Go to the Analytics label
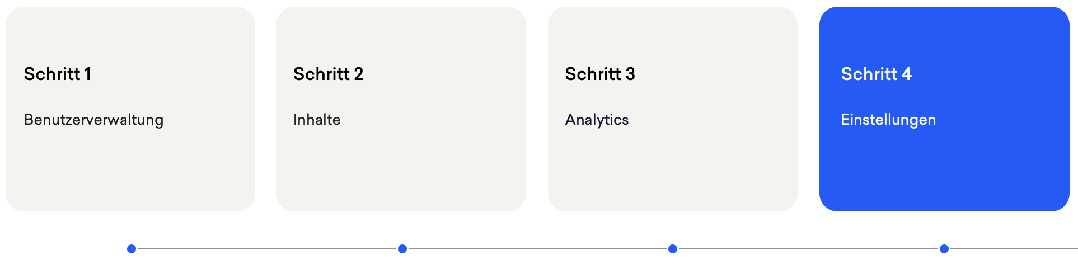Image resolution: width=1078 pixels, height=264 pixels. point(597,120)
